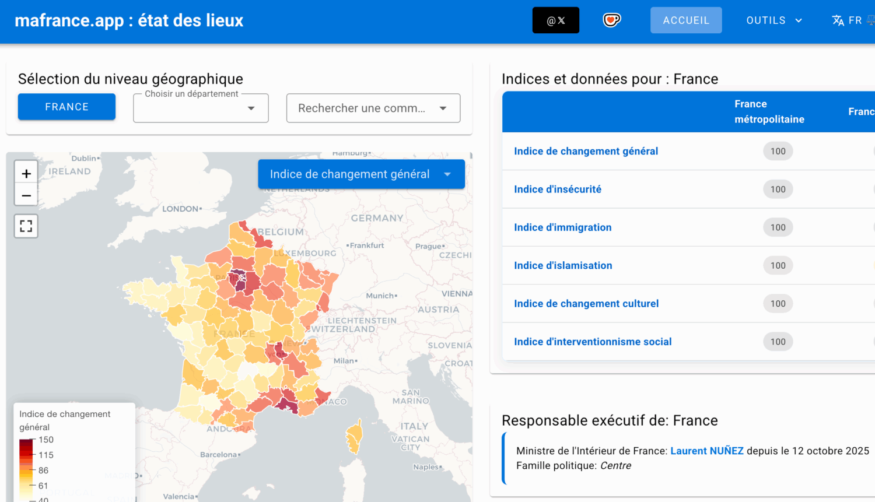Image resolution: width=875 pixels, height=502 pixels.
Task: Open the Choisir un département dropdown
Action: pos(201,108)
